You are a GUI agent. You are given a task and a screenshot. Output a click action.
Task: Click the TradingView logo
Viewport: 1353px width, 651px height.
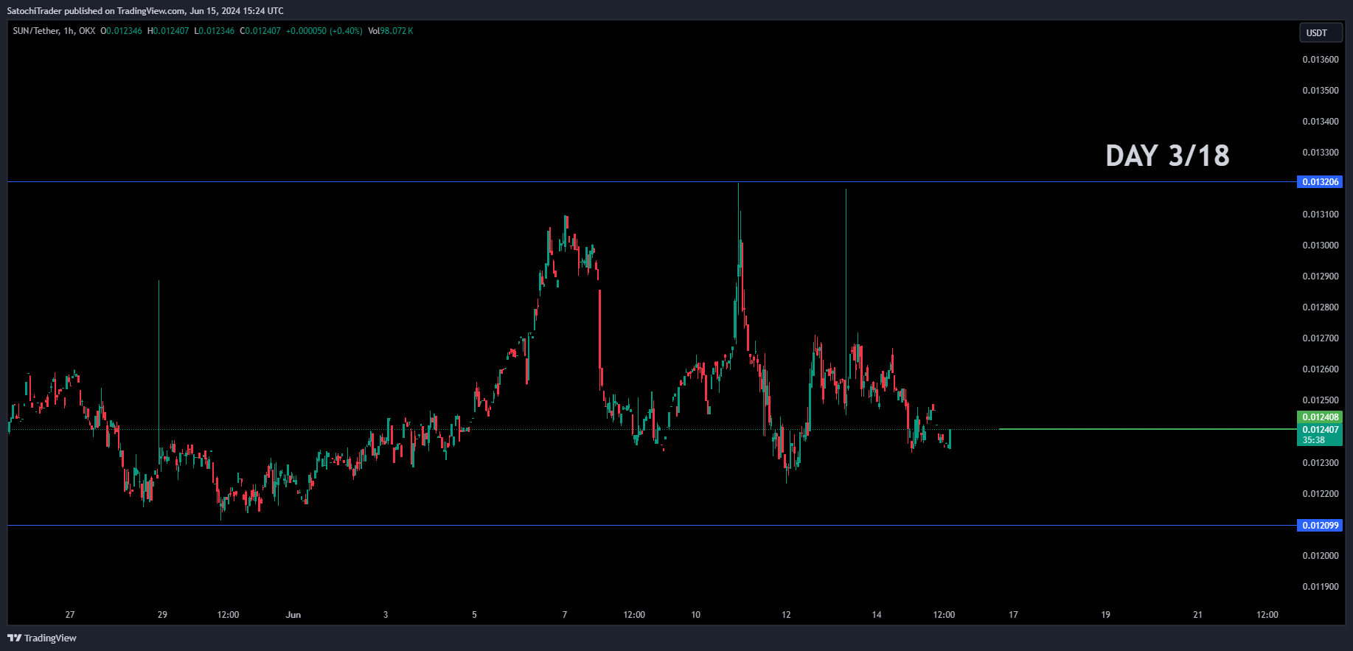click(42, 638)
